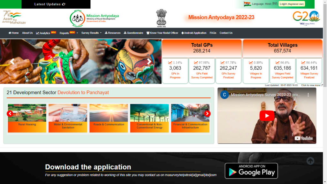
Task: Switch language to Hindi
Action: (x=265, y=4)
